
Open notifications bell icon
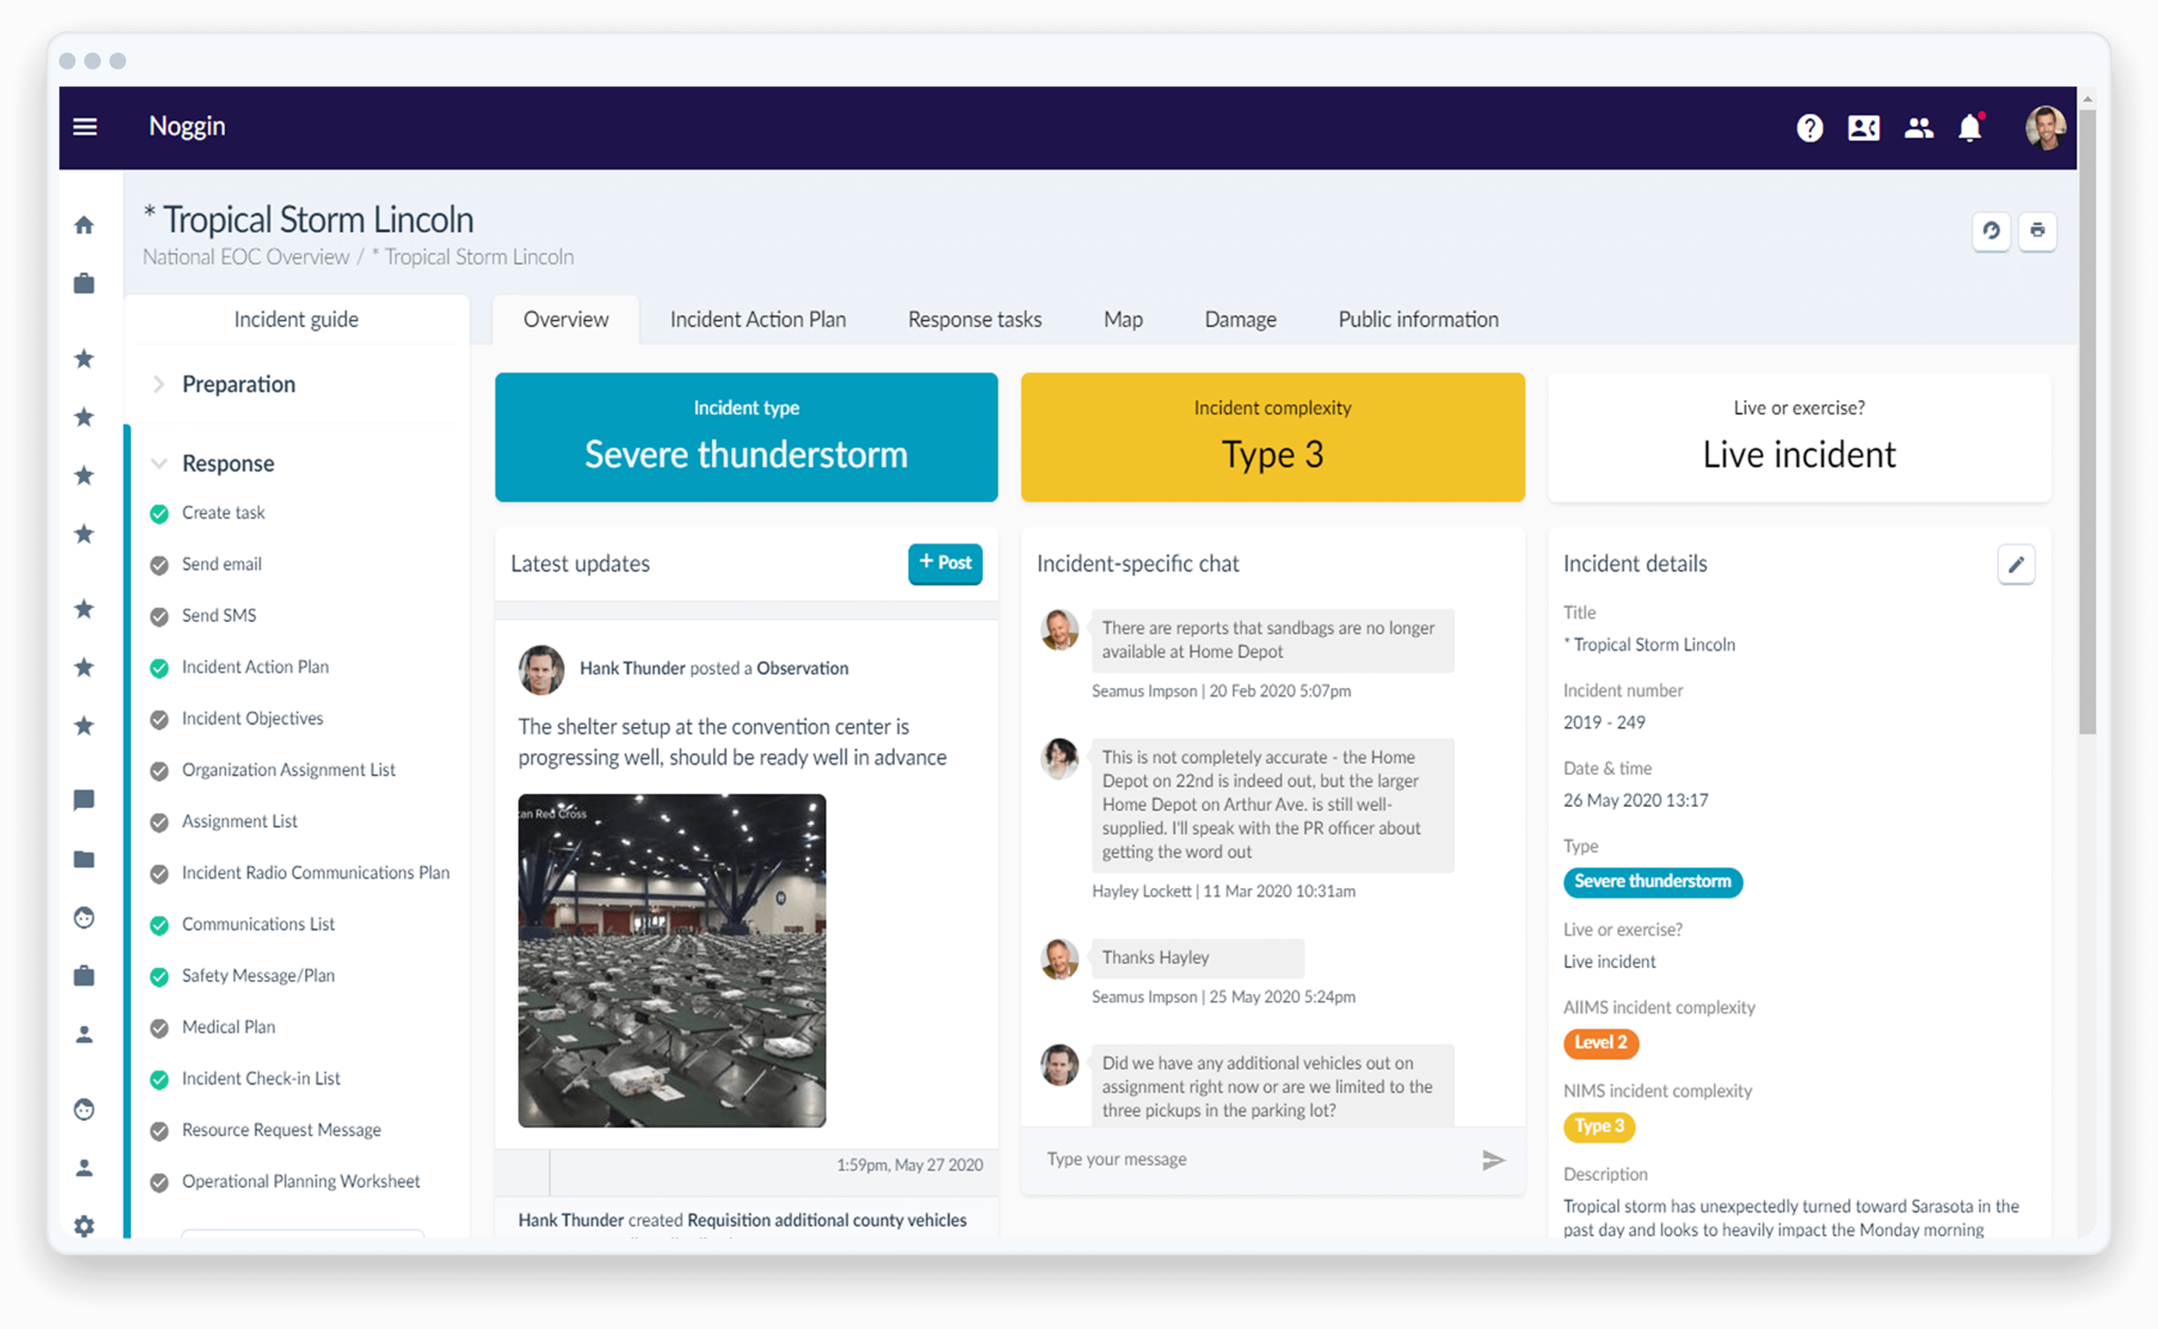point(1970,128)
